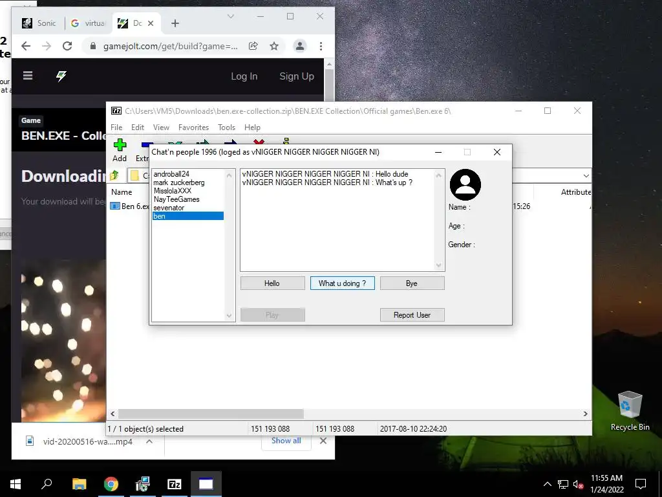Click the 7-Zip horizontal scrollbar thumb
This screenshot has height=497, width=662.
coord(211,414)
